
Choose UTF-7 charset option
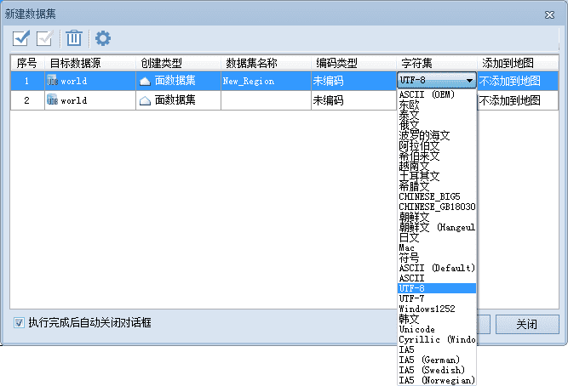tap(437, 298)
